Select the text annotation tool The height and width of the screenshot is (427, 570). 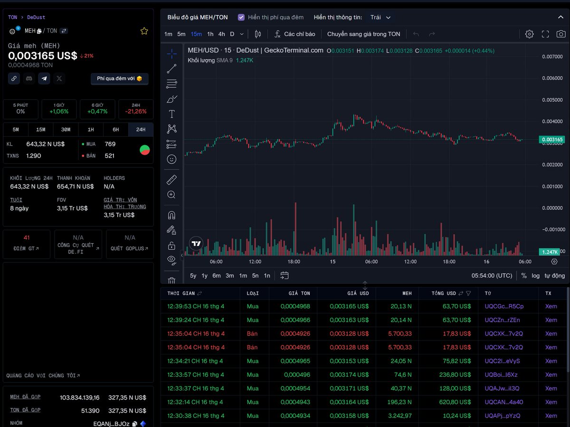171,114
